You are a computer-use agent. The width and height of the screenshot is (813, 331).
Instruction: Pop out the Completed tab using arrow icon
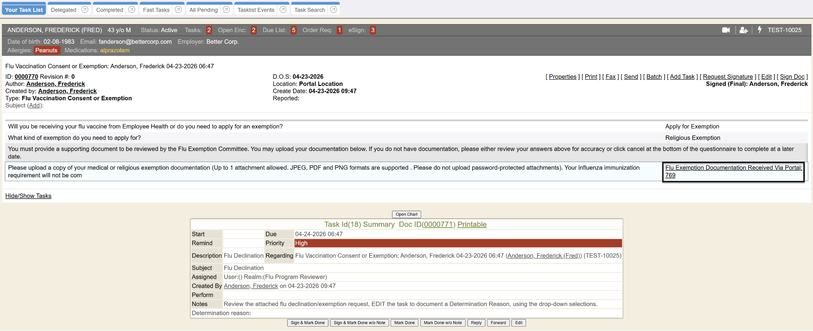(x=131, y=10)
